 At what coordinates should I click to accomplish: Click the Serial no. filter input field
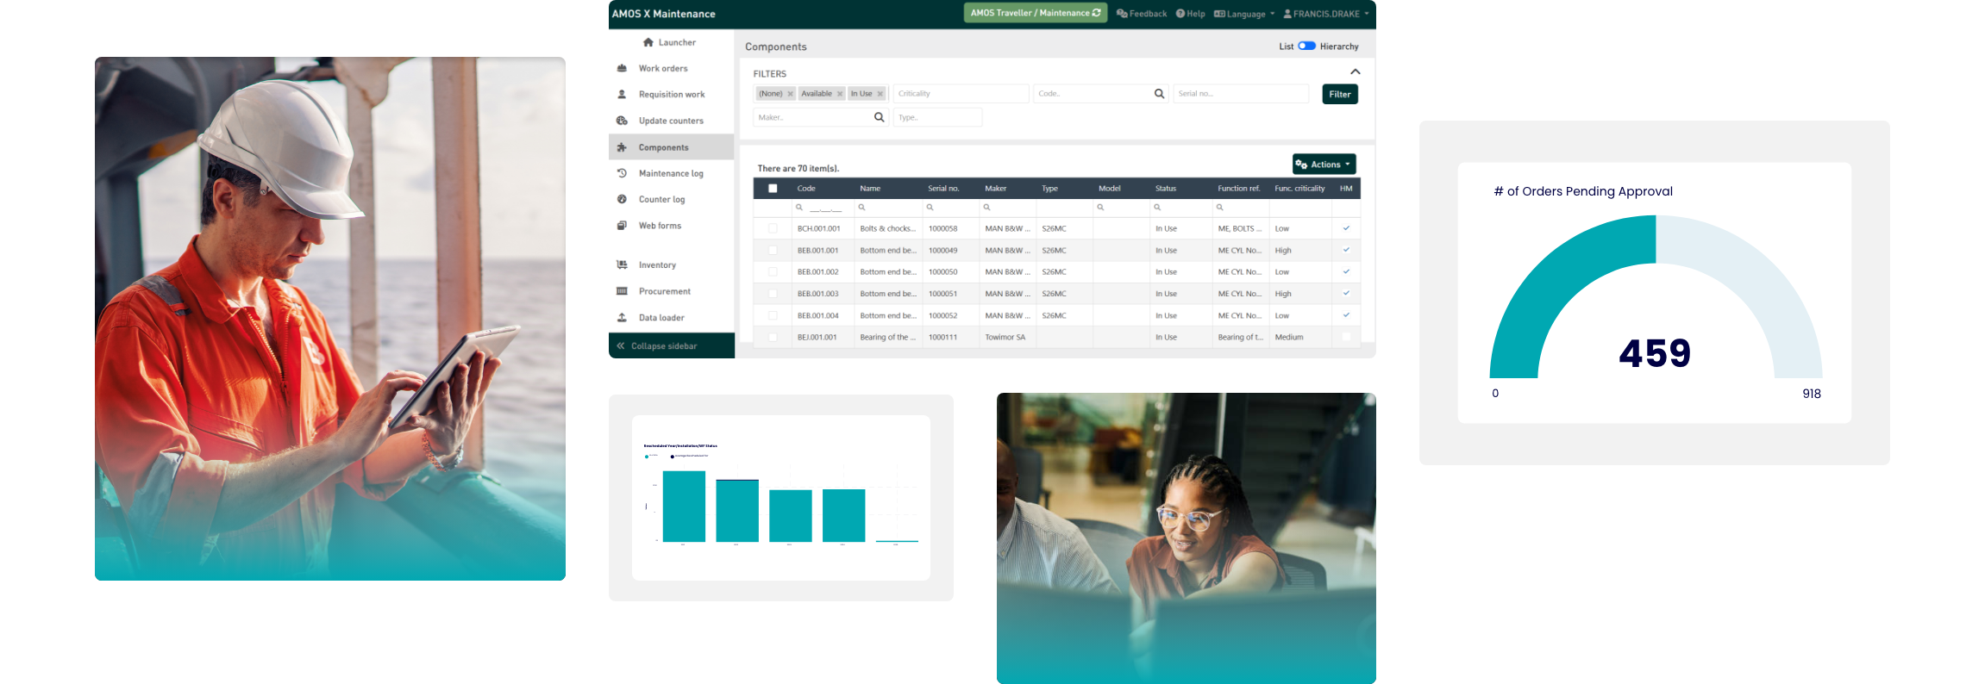tap(1240, 94)
